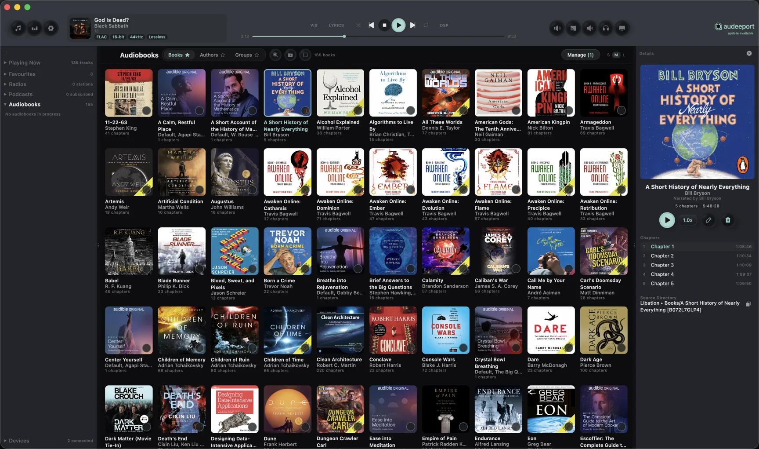This screenshot has height=449, width=759.
Task: Toggle selection circle on Armageddon cover
Action: coord(621,110)
